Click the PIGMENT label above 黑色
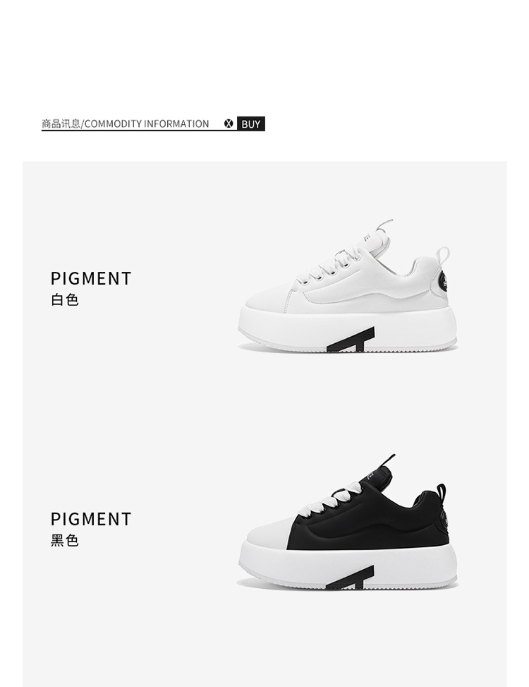 pos(91,519)
